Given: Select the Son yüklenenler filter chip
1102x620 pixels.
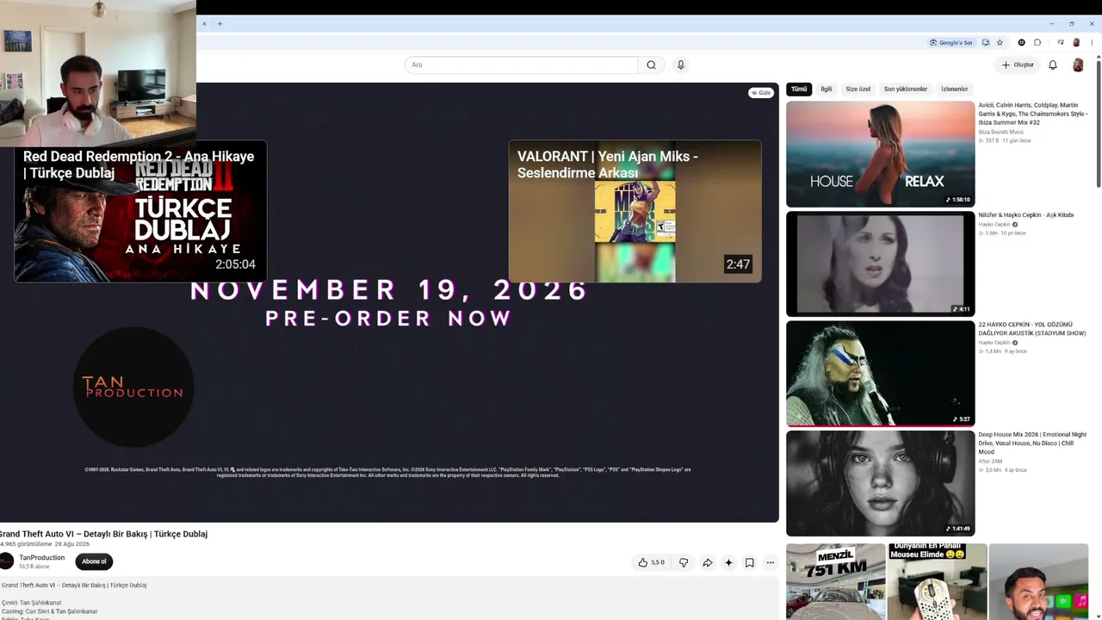Looking at the screenshot, I should [x=906, y=89].
